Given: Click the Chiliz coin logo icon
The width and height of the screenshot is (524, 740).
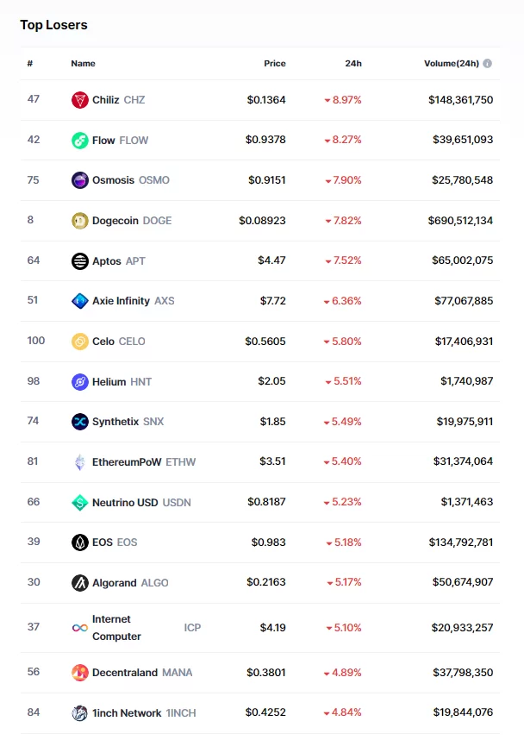Looking at the screenshot, I should (x=79, y=100).
